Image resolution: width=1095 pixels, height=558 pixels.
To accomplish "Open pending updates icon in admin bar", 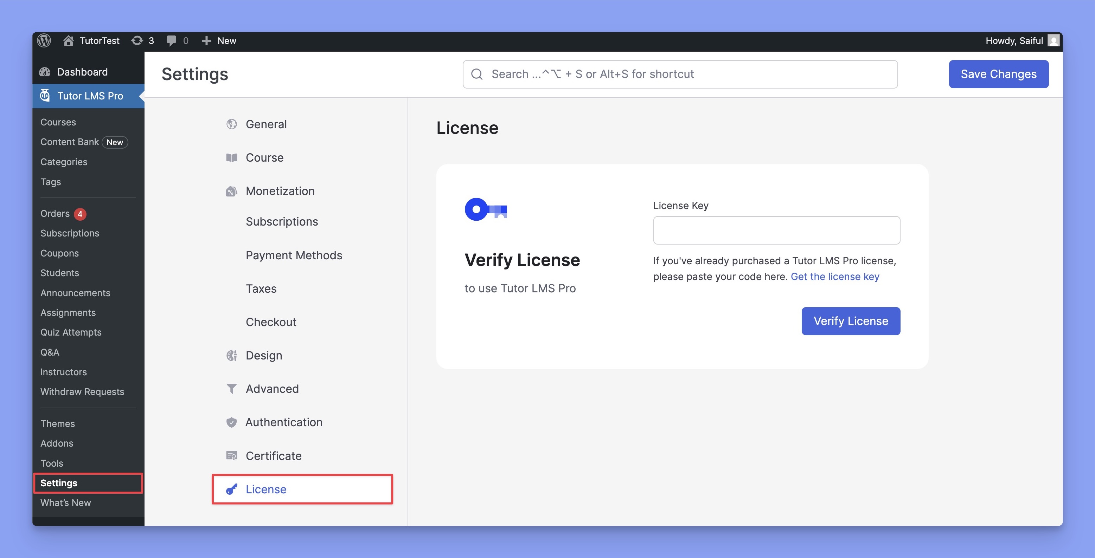I will [137, 41].
